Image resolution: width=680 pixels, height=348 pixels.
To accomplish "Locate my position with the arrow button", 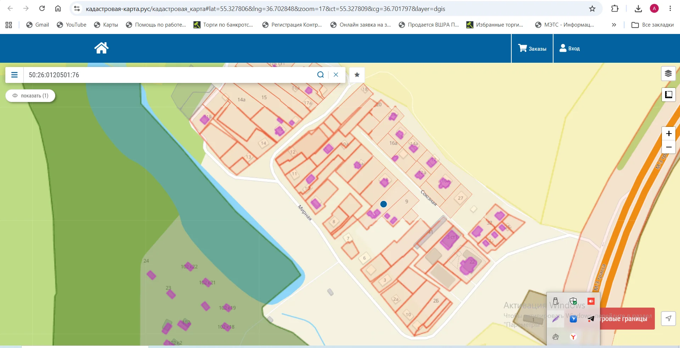I will pyautogui.click(x=668, y=319).
